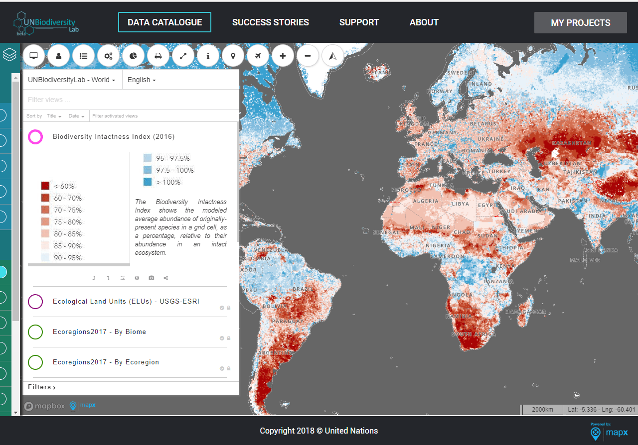This screenshot has height=445, width=638.
Task: Click the list icon in the map toolbar
Action: click(84, 56)
